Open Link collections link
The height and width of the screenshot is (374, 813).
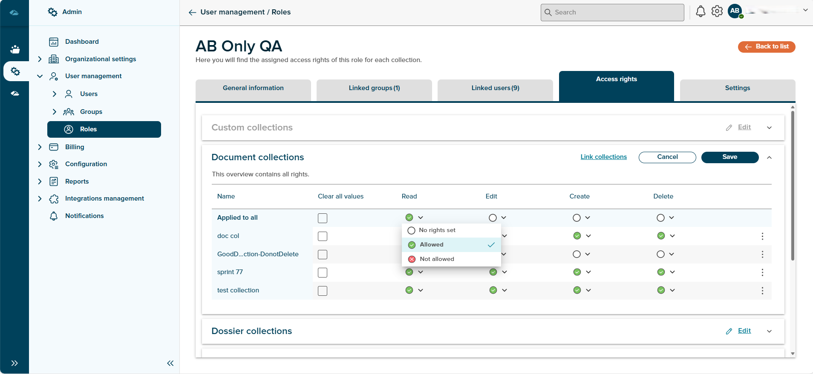pos(603,157)
